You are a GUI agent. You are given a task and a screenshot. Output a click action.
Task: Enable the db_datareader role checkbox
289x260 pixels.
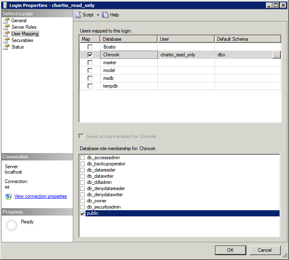click(x=83, y=170)
